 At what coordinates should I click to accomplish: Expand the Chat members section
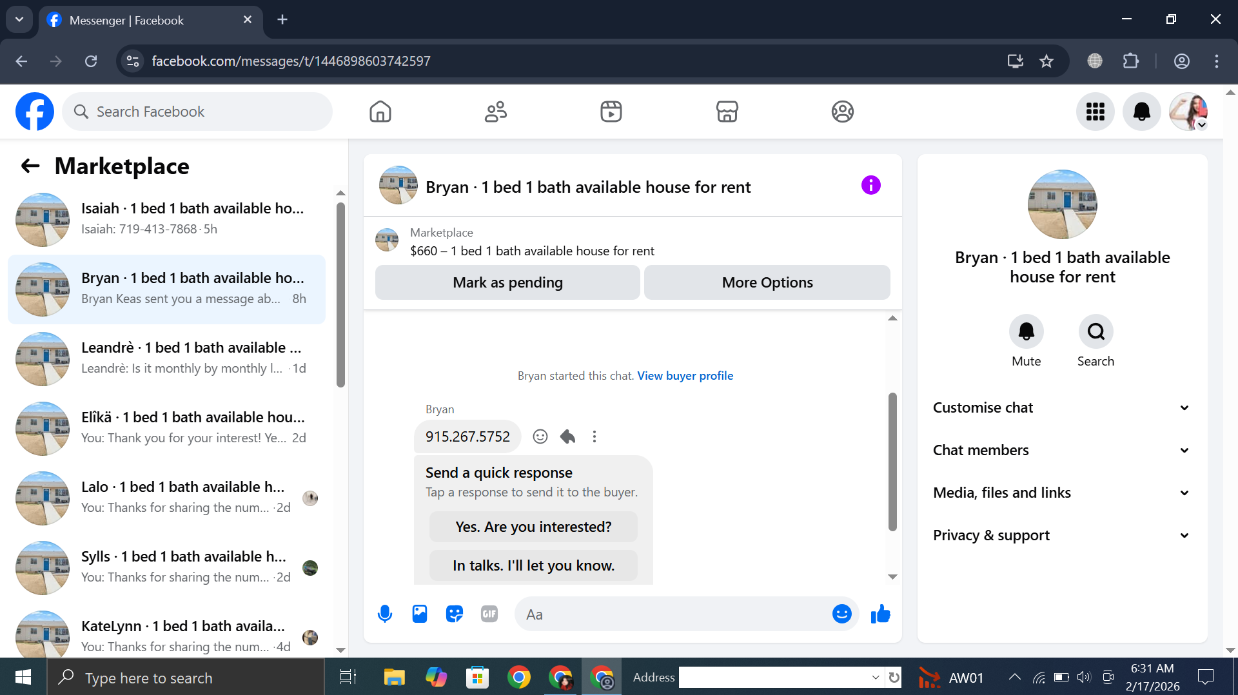pyautogui.click(x=1062, y=450)
